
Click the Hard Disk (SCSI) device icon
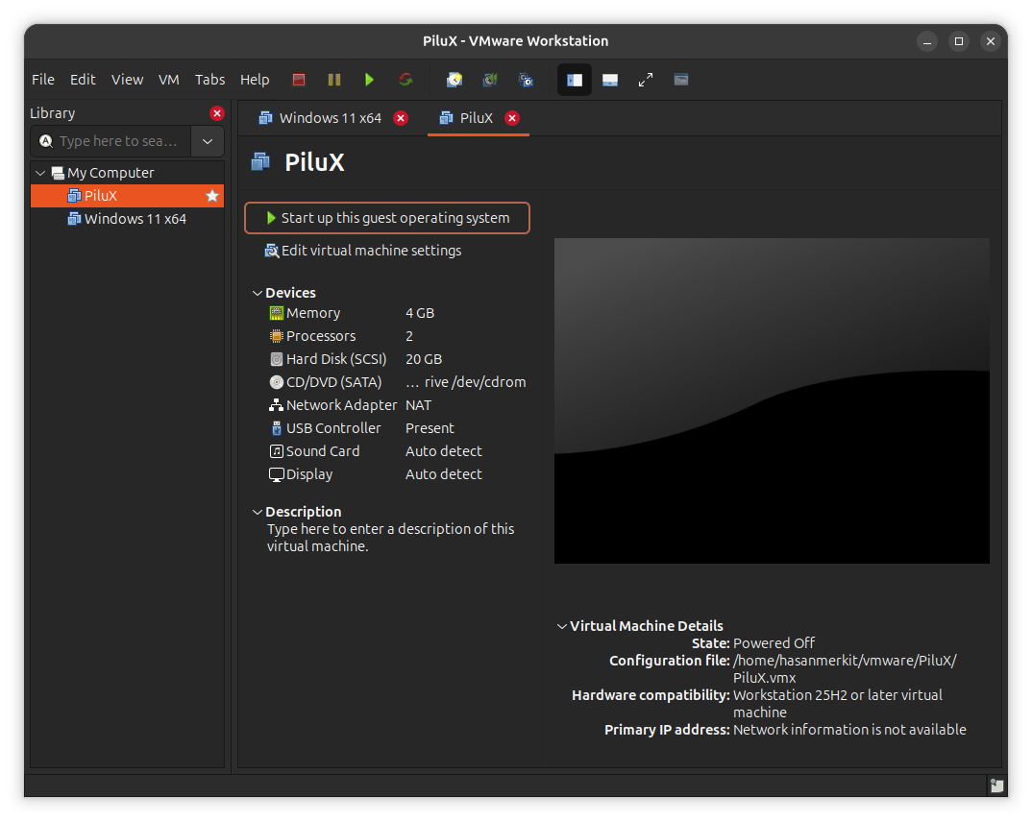click(x=277, y=359)
